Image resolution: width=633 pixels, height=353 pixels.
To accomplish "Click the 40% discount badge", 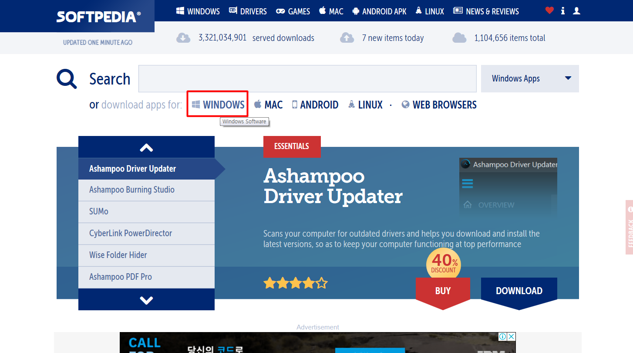I will coord(443,263).
